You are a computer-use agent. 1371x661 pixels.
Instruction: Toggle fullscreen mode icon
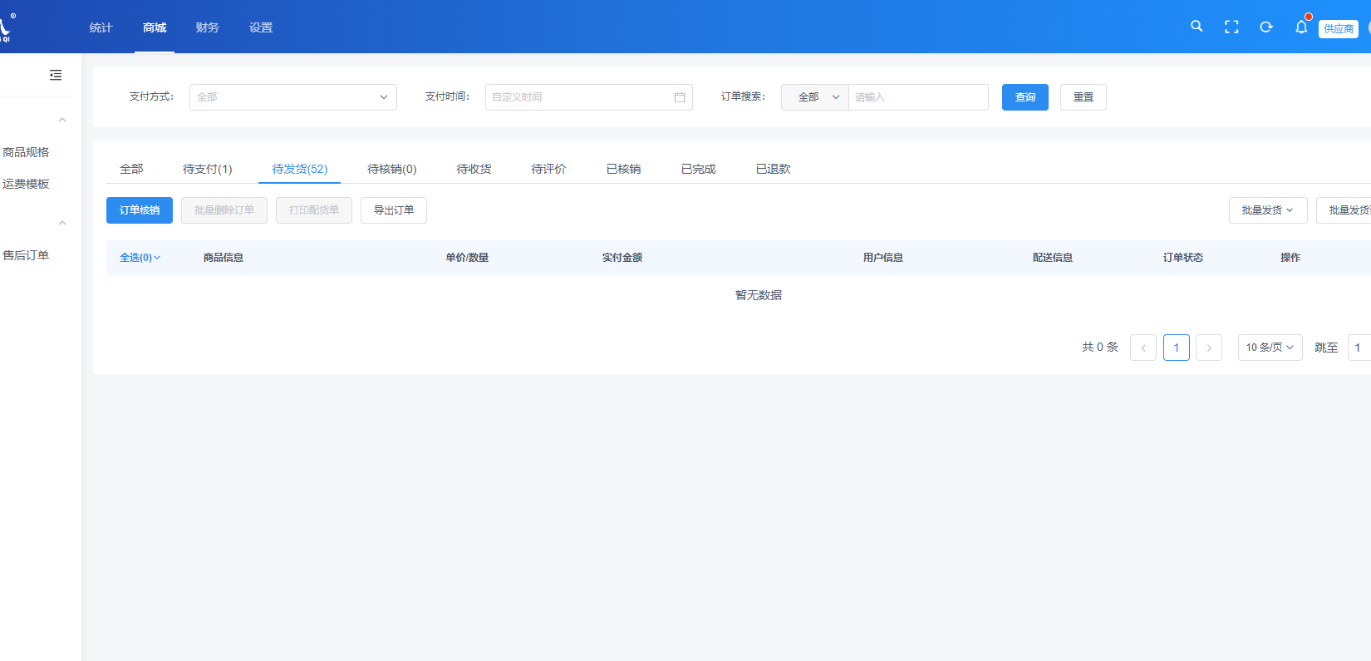[x=1231, y=27]
